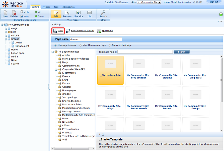The width and height of the screenshot is (224, 151).
Task: Click the template tree horizontal scrollbar
Action: coord(71,148)
